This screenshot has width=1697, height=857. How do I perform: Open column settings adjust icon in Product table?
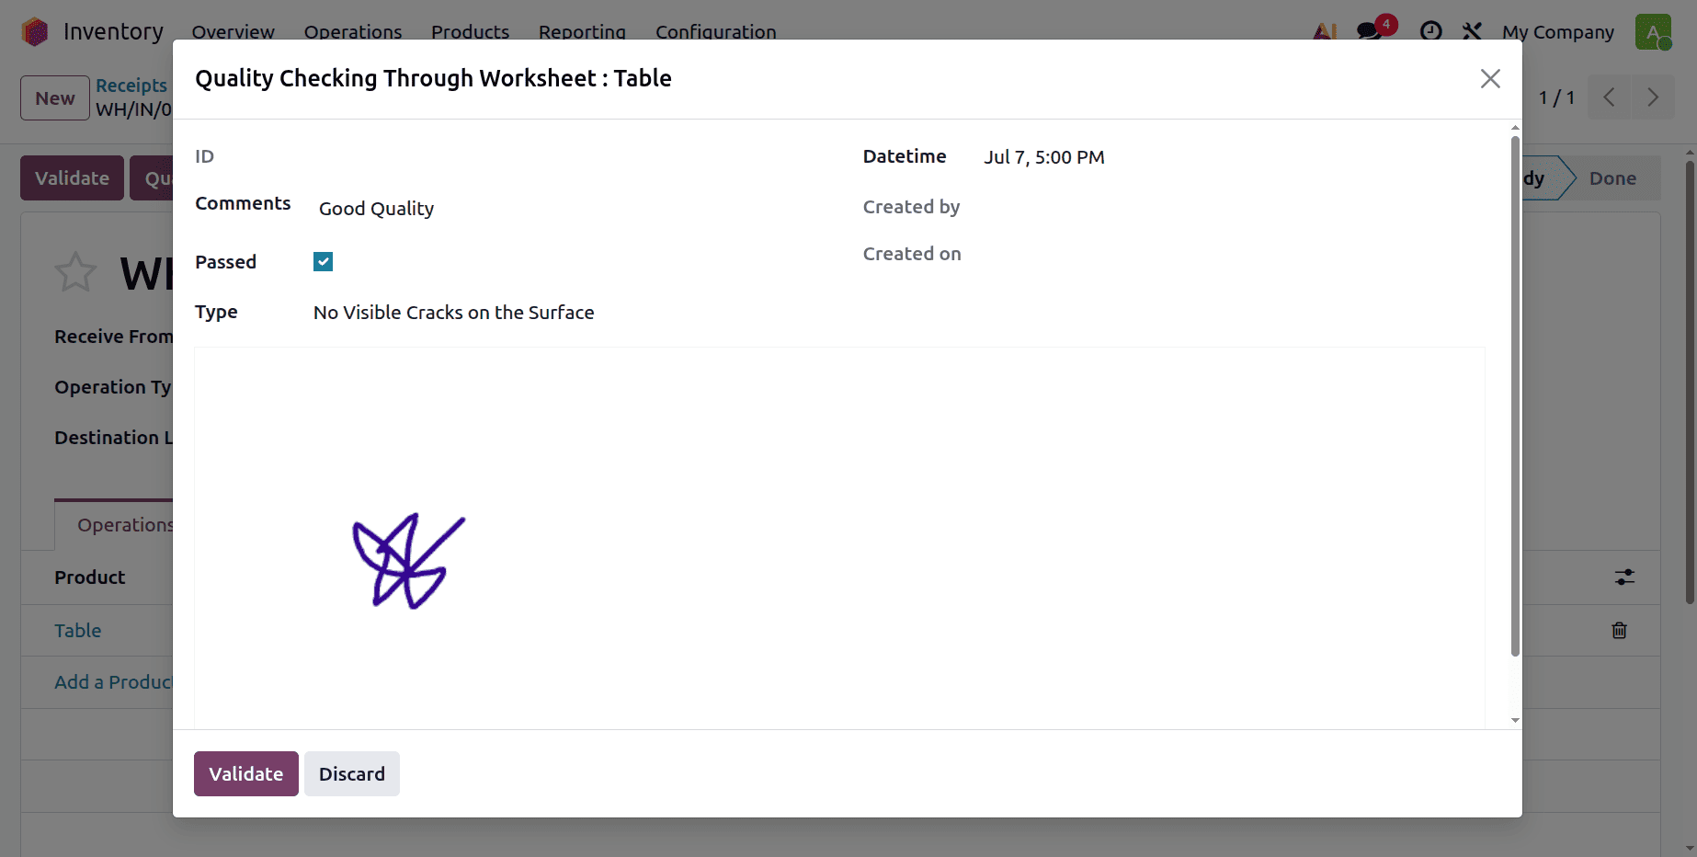coord(1624,577)
